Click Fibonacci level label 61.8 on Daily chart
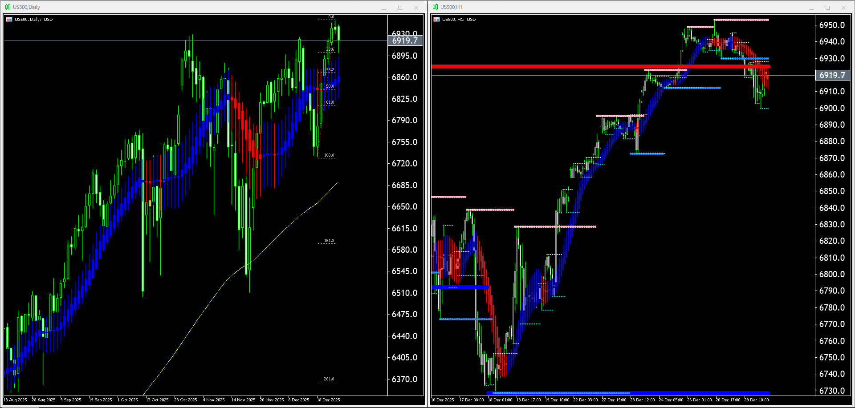This screenshot has width=855, height=408. click(x=330, y=102)
